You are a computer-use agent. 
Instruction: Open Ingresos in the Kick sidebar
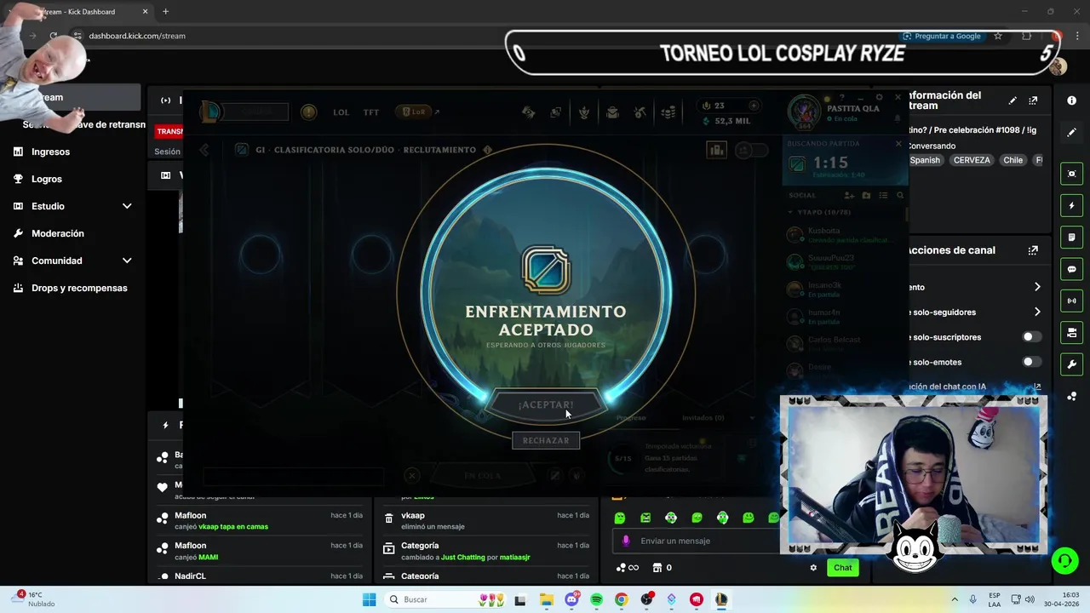[50, 152]
